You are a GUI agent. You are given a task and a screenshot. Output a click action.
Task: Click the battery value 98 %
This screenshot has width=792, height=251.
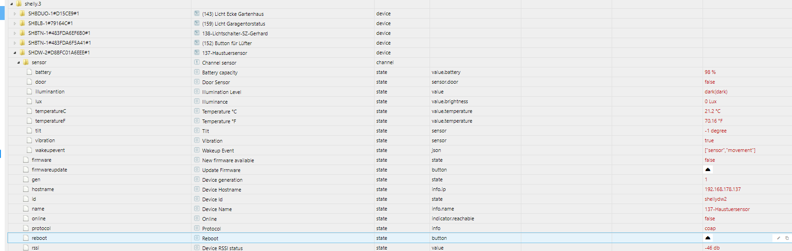[x=710, y=72]
